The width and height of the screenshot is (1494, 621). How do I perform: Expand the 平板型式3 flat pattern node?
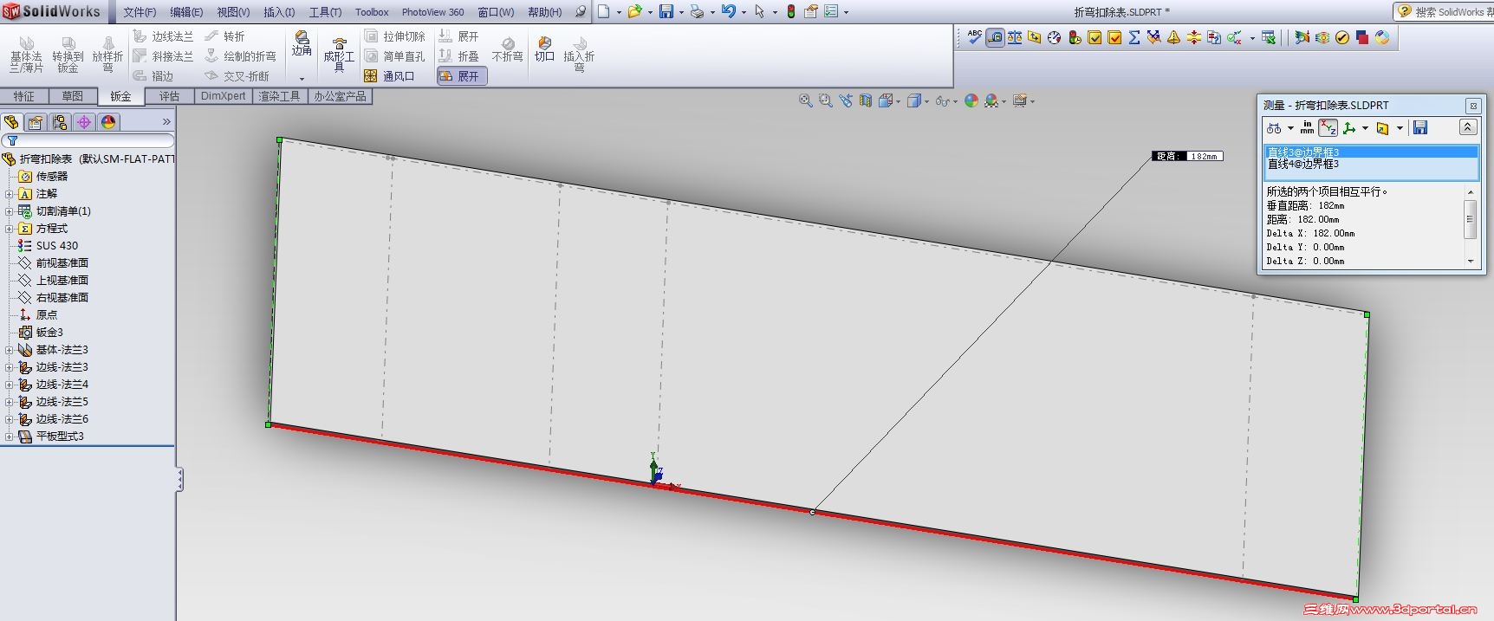coord(10,437)
